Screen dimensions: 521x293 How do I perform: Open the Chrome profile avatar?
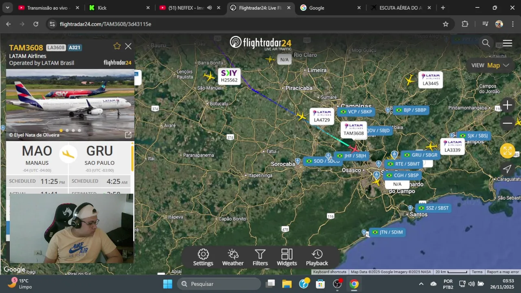499,24
